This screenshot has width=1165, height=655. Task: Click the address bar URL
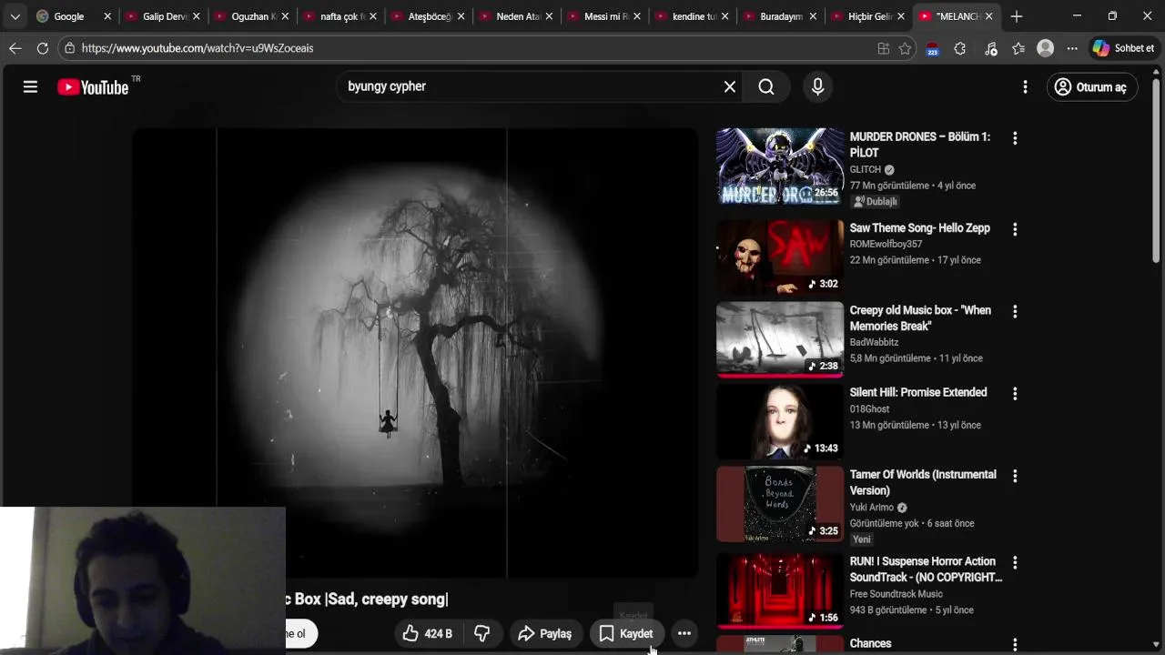pos(198,48)
